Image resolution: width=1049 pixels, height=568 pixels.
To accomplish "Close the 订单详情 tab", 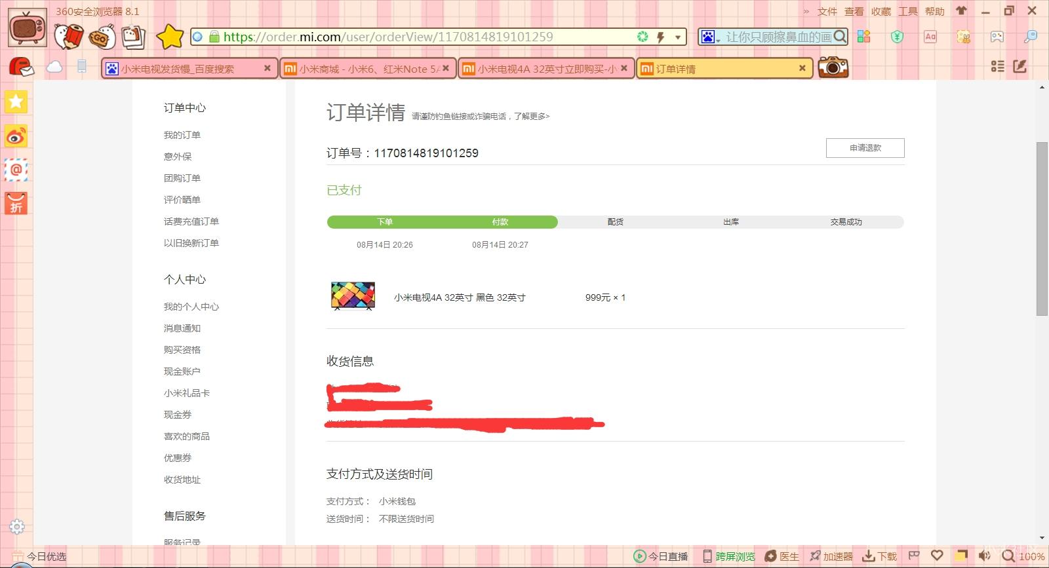I will click(802, 67).
